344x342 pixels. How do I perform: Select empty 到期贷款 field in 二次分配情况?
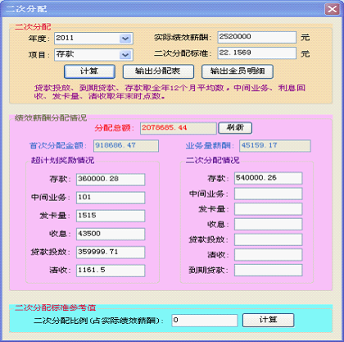[x=269, y=270]
